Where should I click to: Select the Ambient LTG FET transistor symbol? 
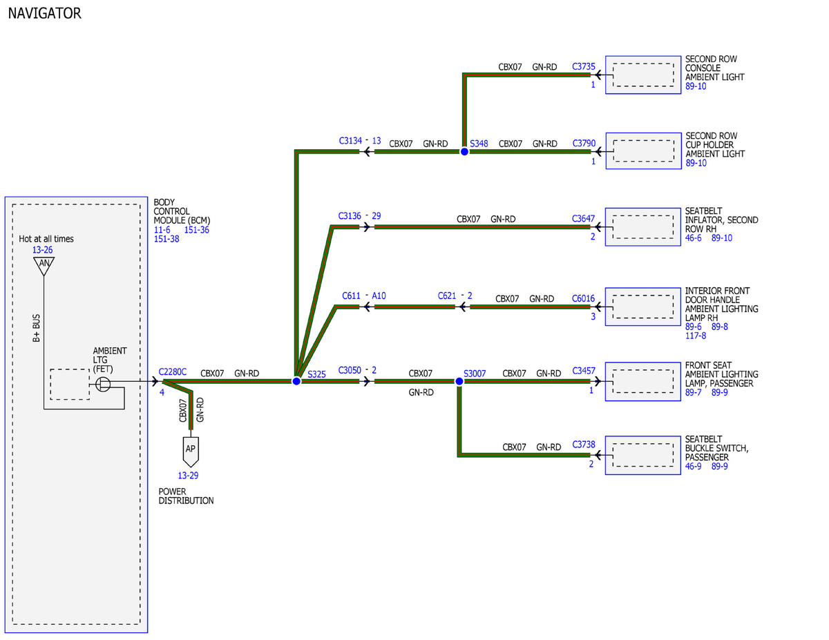pyautogui.click(x=103, y=384)
